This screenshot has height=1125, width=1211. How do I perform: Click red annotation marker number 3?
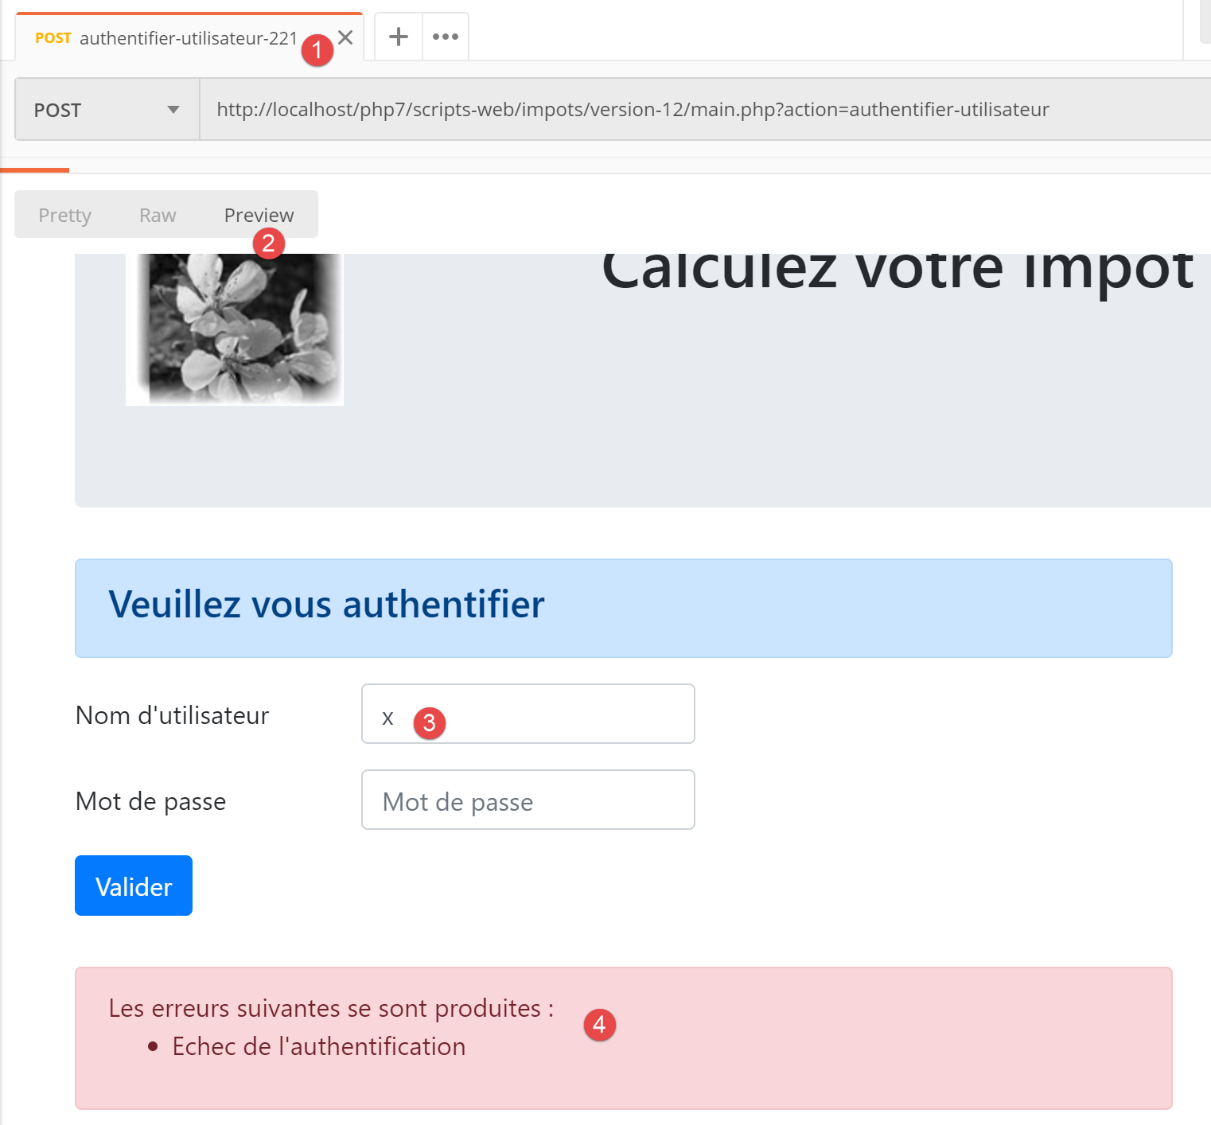pyautogui.click(x=429, y=722)
